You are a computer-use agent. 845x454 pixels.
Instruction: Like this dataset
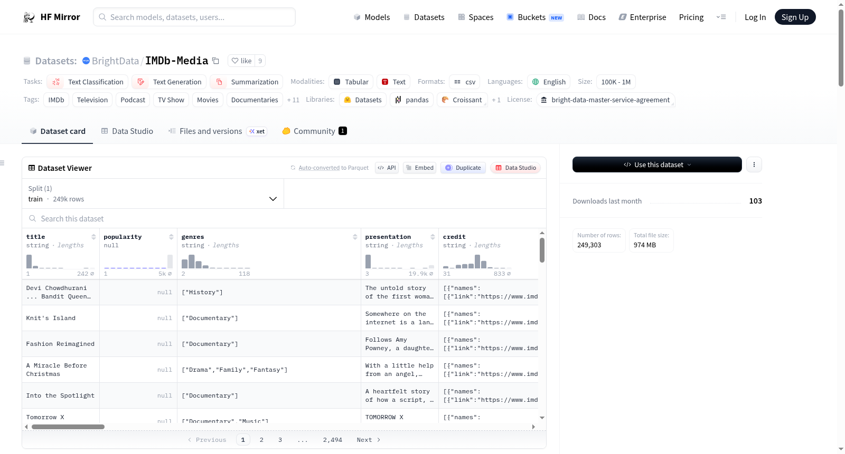point(241,61)
